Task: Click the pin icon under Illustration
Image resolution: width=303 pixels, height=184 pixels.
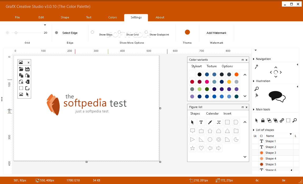Action: pos(257,95)
